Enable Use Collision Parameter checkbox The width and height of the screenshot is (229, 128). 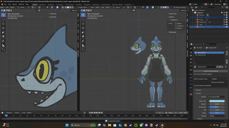[195, 86]
